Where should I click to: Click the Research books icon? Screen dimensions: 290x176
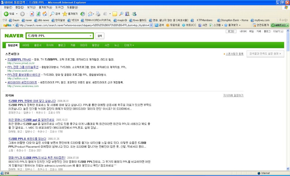point(127,14)
